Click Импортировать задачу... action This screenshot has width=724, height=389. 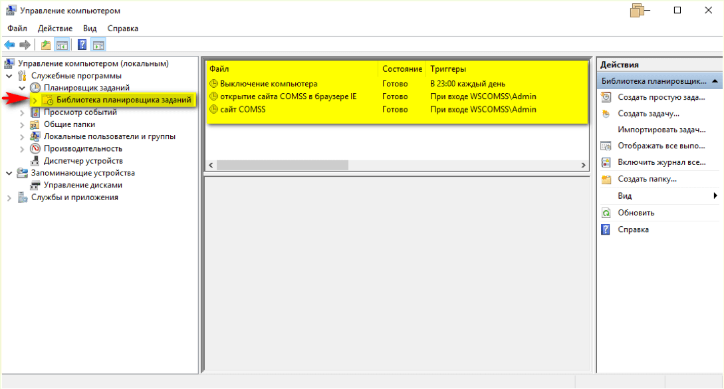pos(662,130)
